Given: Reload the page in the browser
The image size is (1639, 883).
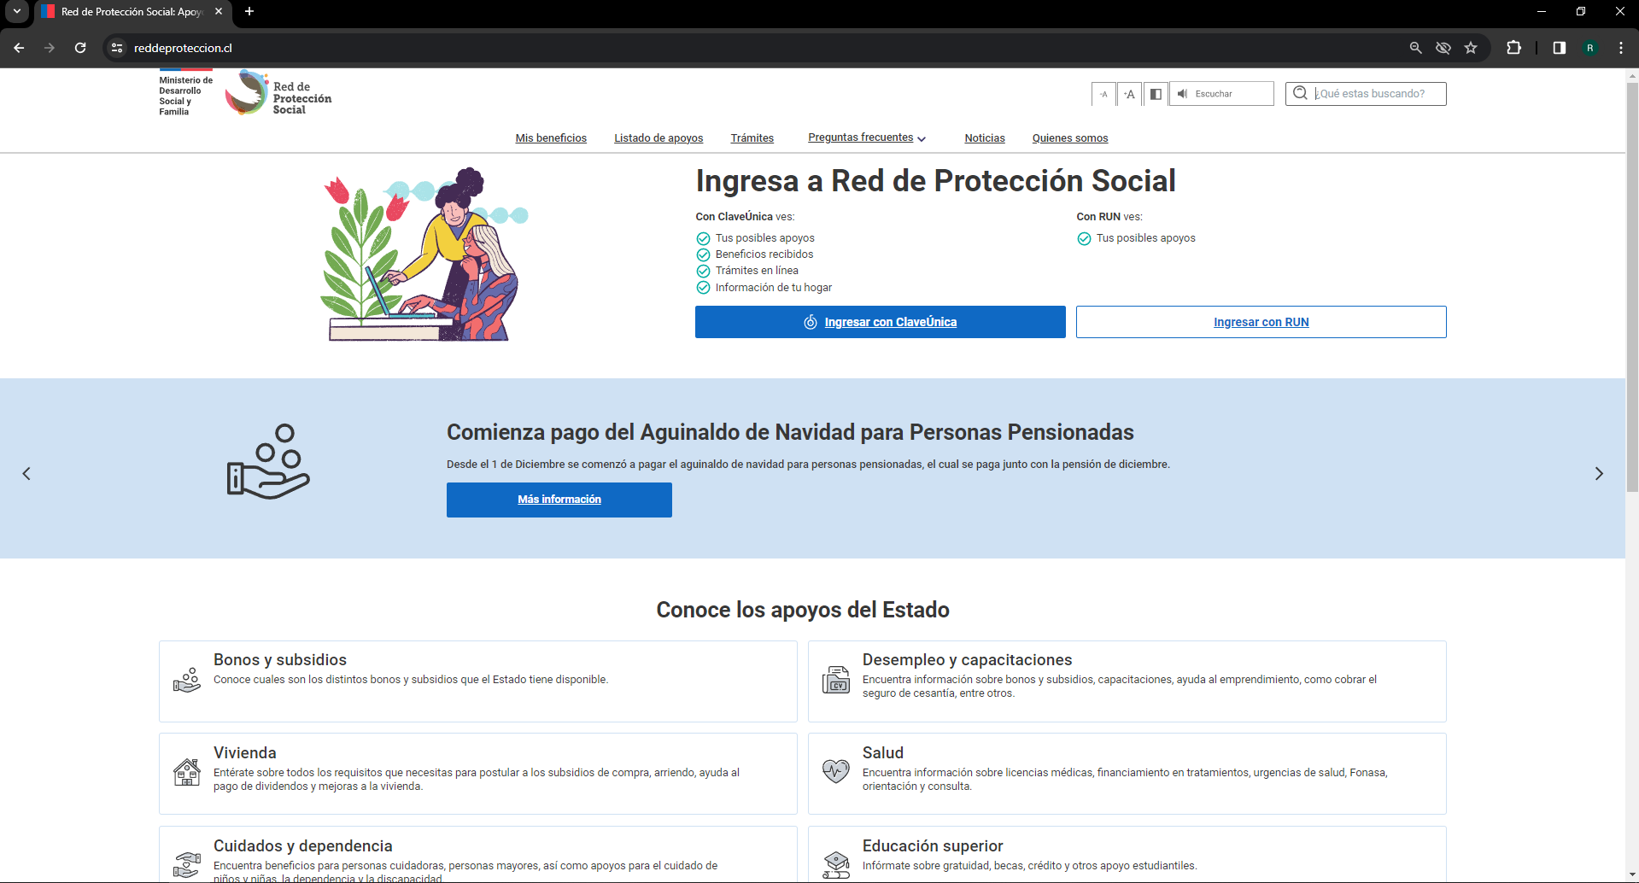Looking at the screenshot, I should tap(80, 48).
